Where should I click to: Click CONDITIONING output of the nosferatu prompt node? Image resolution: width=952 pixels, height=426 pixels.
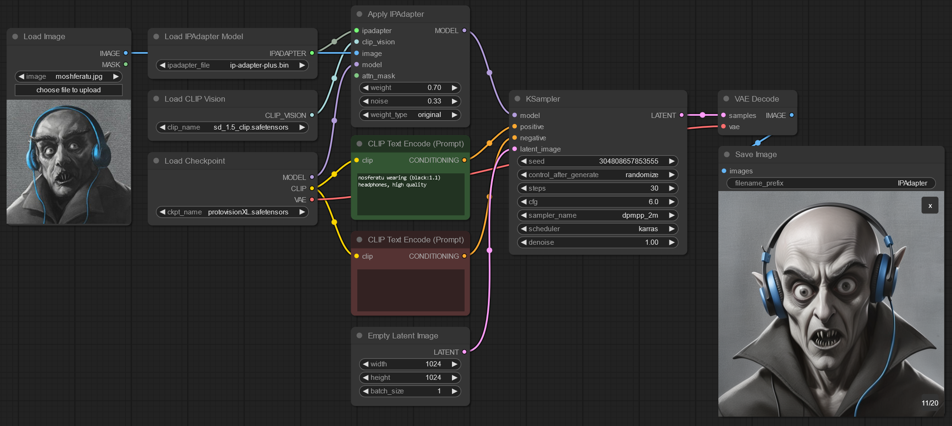pyautogui.click(x=464, y=160)
